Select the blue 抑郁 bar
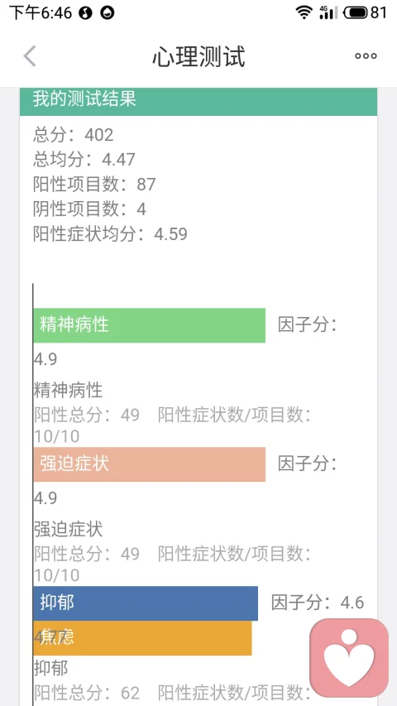The height and width of the screenshot is (706, 397). (146, 603)
